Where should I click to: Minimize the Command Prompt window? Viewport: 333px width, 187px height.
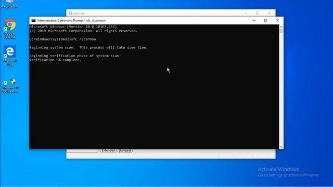[x=254, y=20]
